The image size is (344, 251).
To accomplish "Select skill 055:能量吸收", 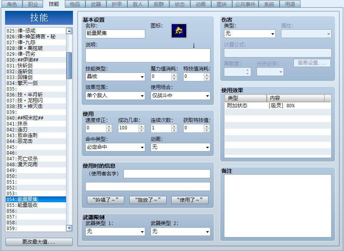I will [36, 205].
